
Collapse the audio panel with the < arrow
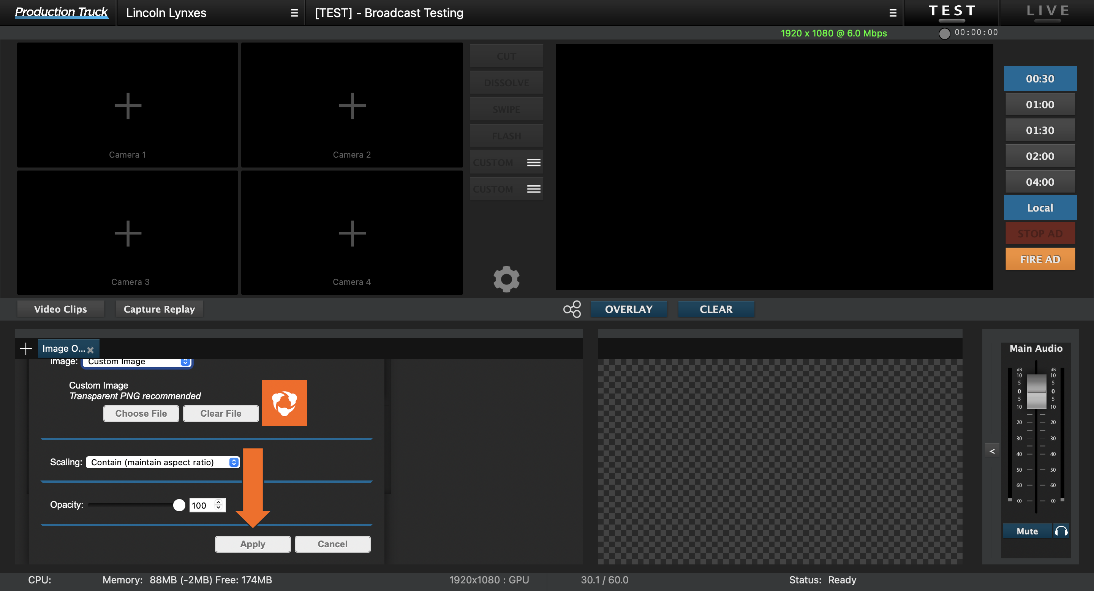tap(992, 451)
